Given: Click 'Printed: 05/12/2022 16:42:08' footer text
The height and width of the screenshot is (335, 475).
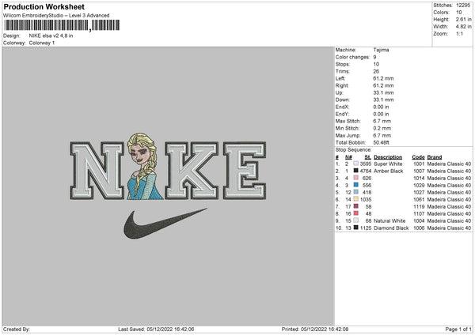Looking at the screenshot, I should (315, 329).
